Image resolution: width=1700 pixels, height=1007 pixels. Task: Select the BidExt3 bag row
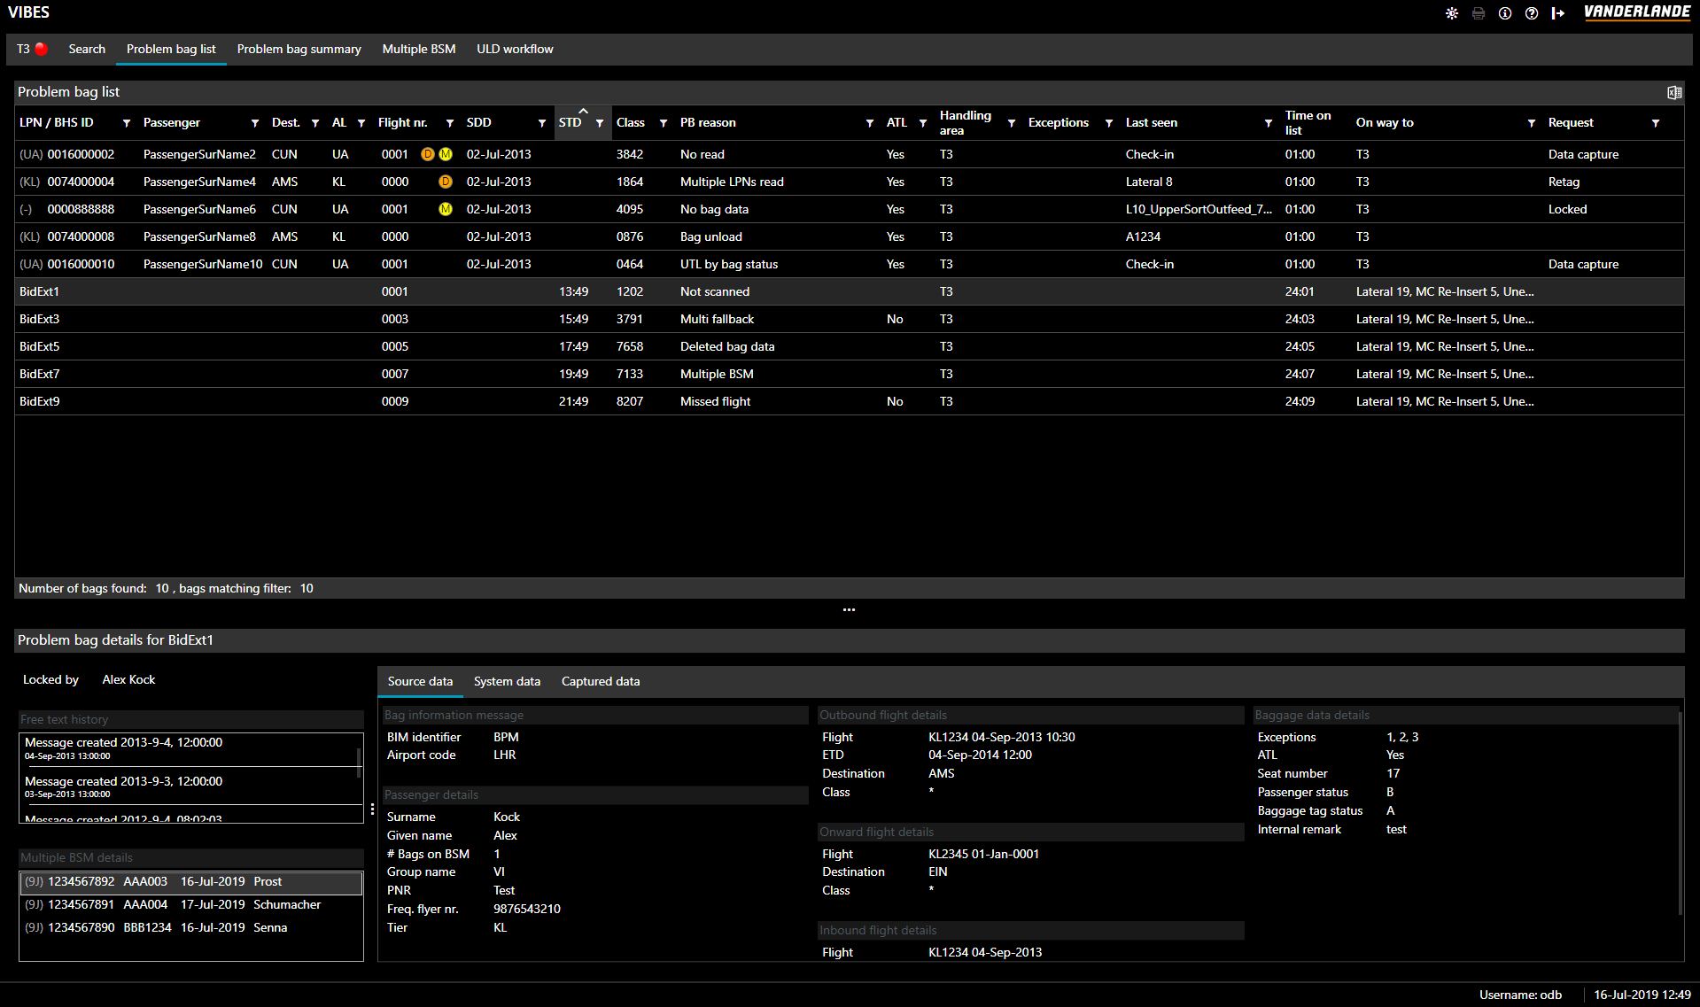coord(849,319)
